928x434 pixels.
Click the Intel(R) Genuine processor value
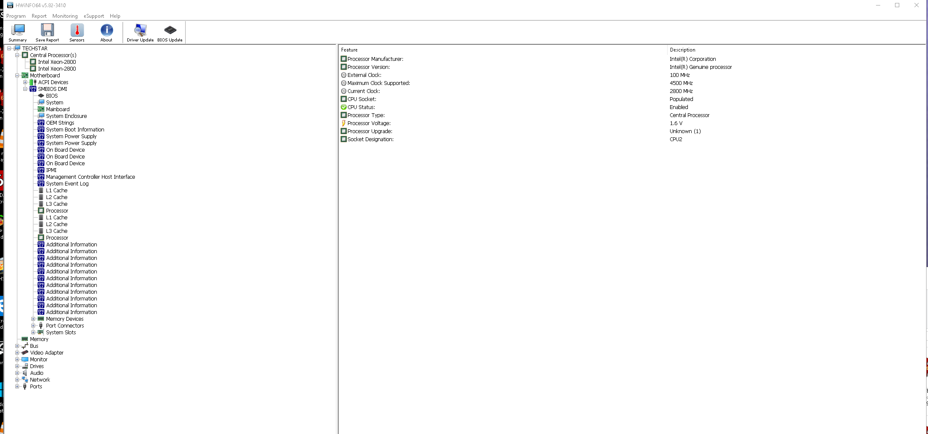701,67
